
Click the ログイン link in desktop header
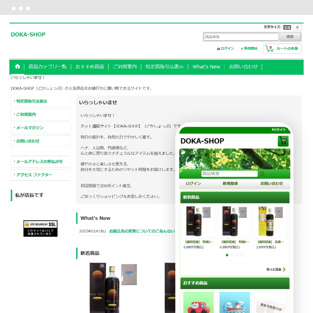coord(227,49)
